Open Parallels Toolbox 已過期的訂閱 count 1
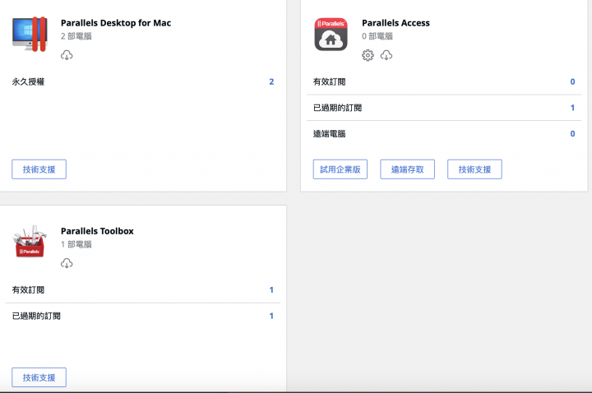This screenshot has width=592, height=393. click(271, 316)
